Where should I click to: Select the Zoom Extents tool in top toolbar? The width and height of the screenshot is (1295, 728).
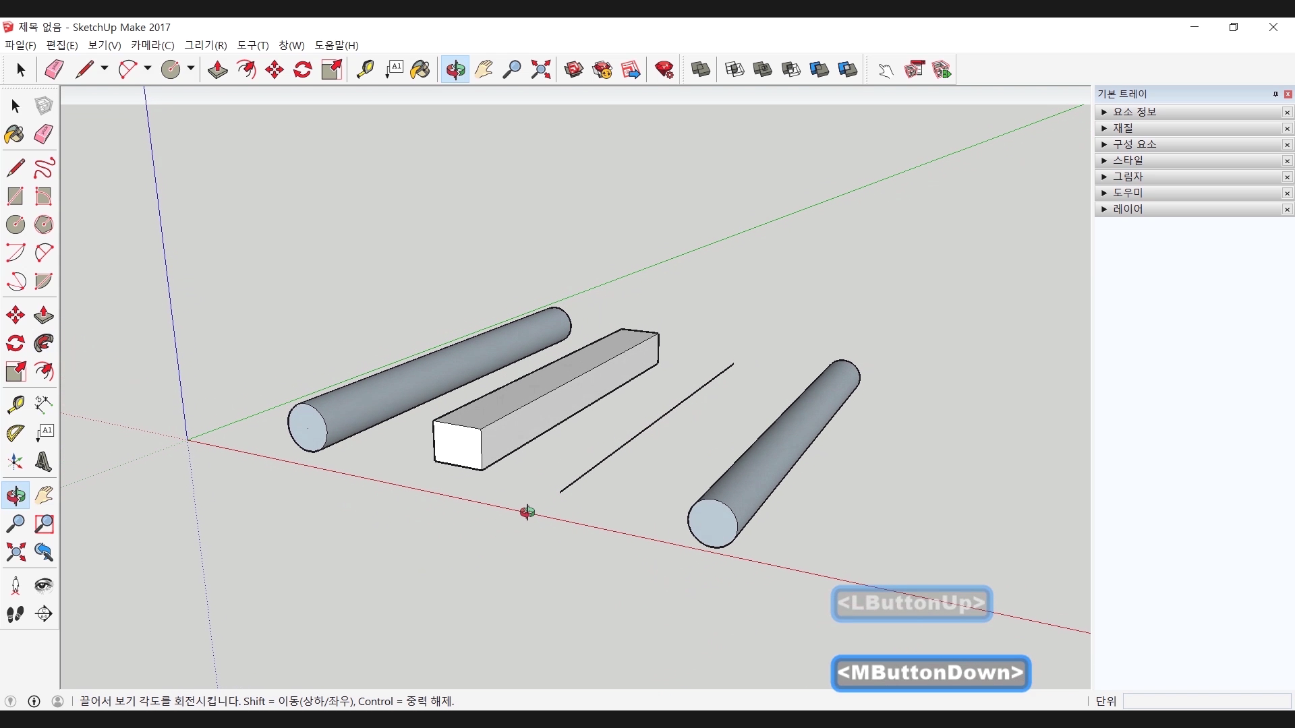540,69
